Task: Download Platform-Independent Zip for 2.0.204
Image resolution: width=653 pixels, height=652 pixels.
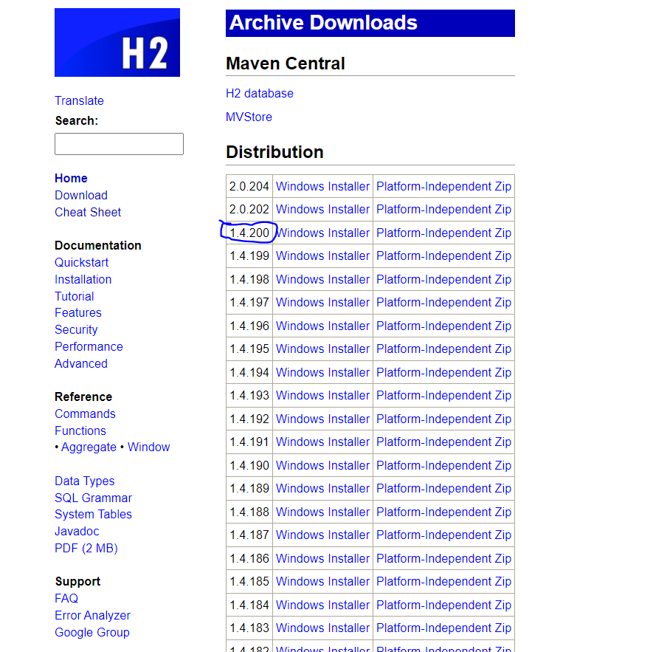Action: point(444,186)
